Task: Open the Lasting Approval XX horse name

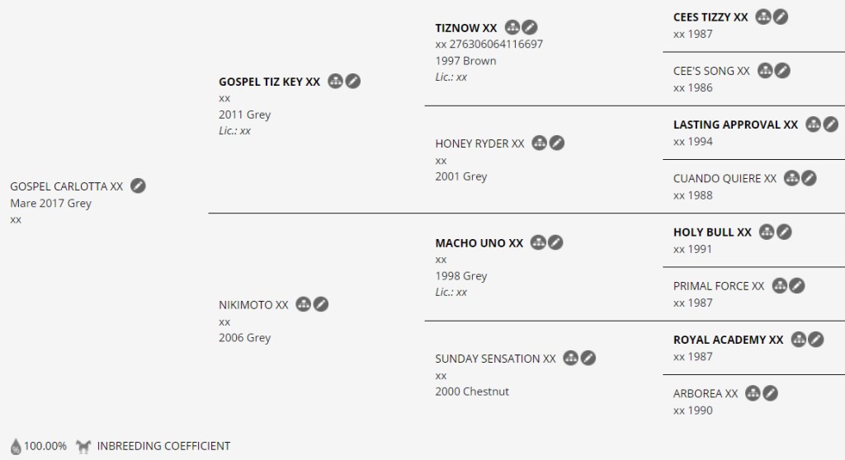Action: (x=735, y=124)
